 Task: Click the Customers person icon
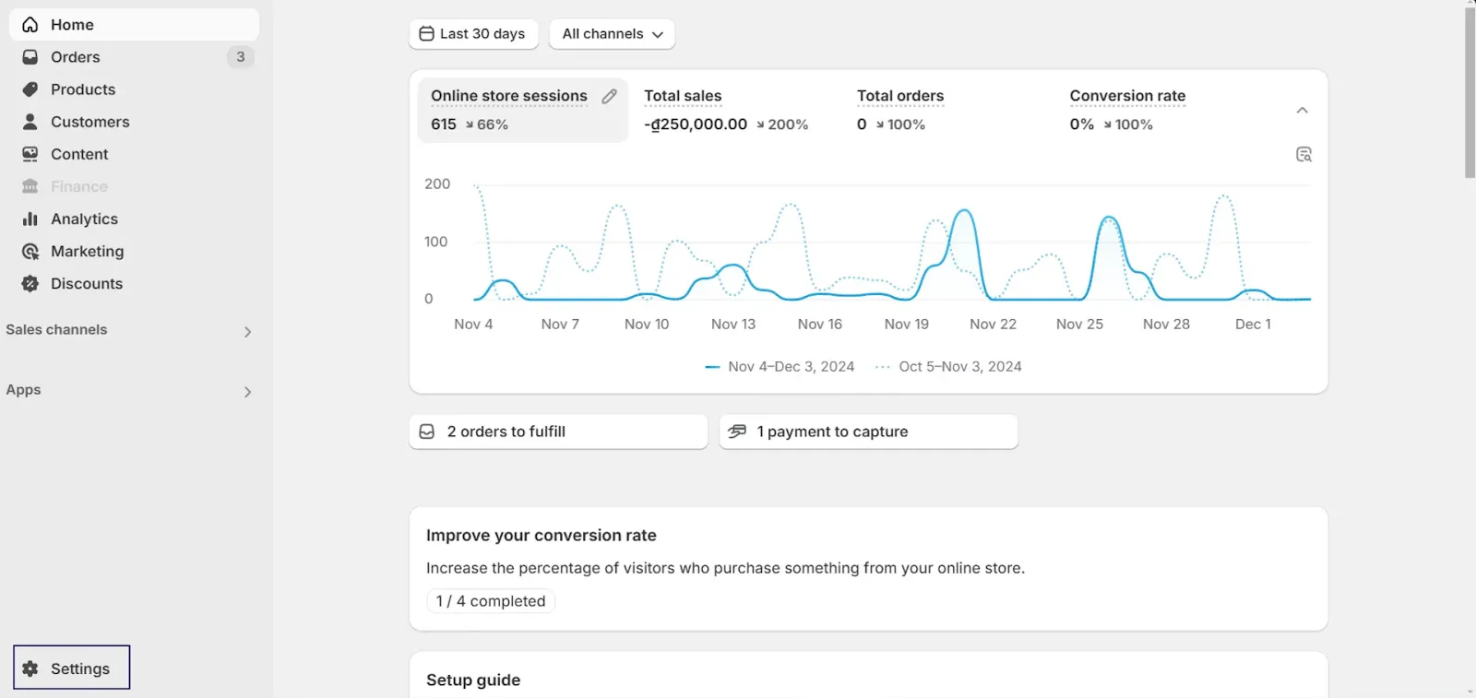[x=30, y=122]
